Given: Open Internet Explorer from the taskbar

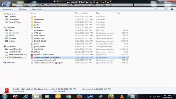Looking at the screenshot, I should pos(26,97).
